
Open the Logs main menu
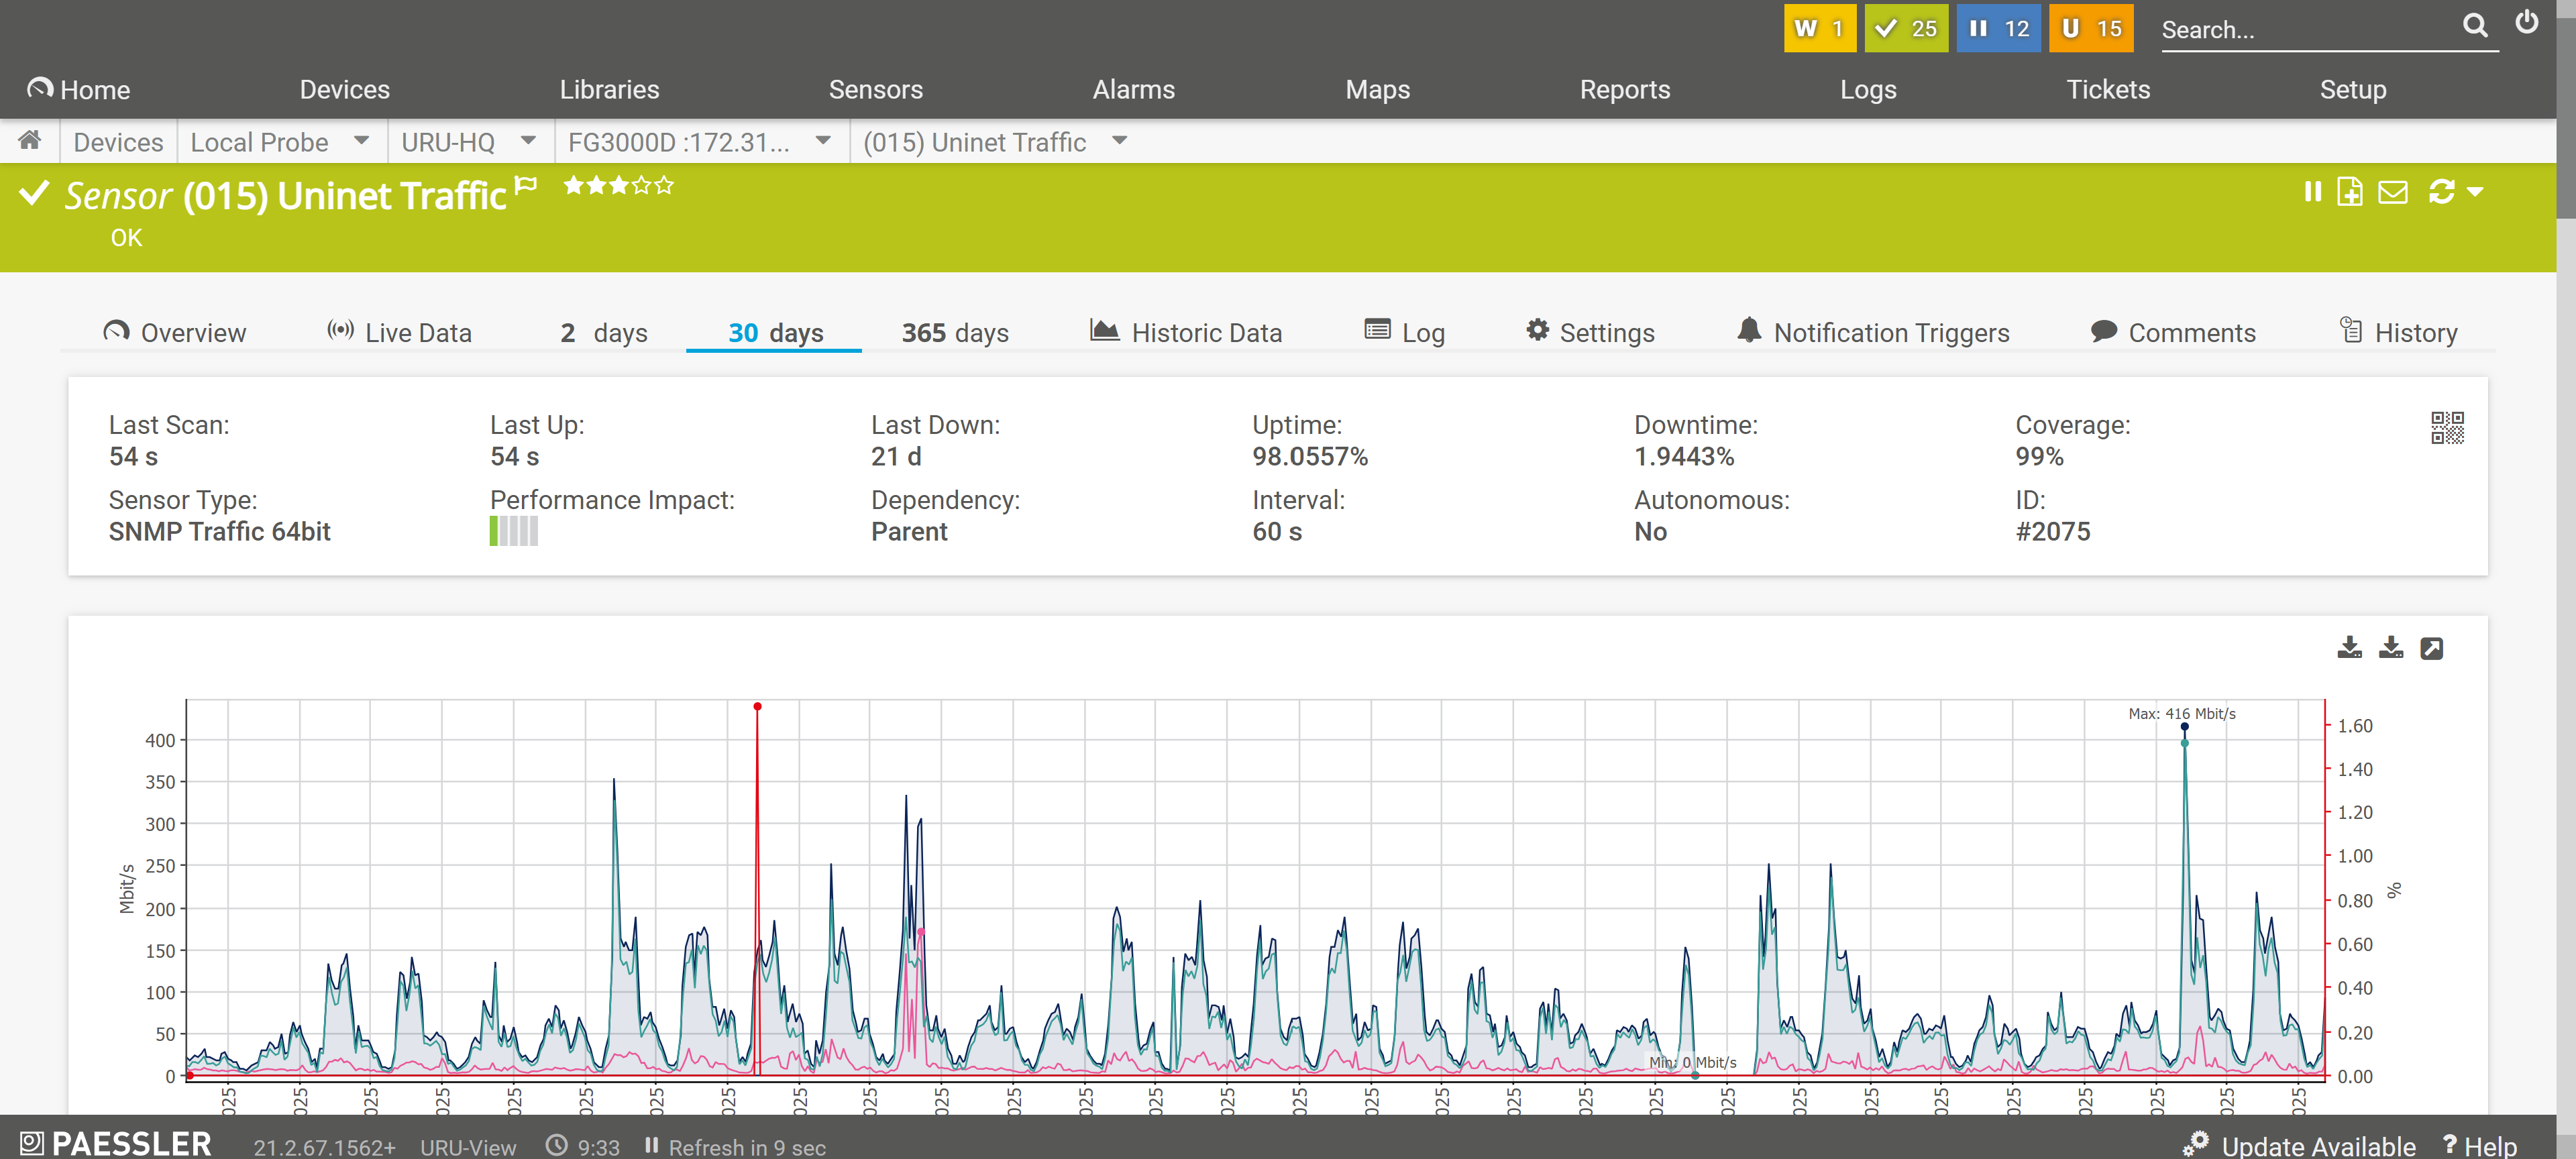(1867, 89)
